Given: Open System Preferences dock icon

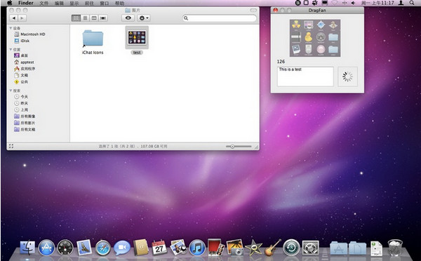Looking at the screenshot, I should pyautogui.click(x=311, y=248).
